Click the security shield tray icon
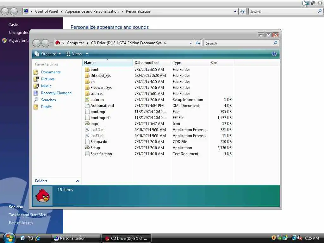Screen dimensions: 324x243 (274, 238)
